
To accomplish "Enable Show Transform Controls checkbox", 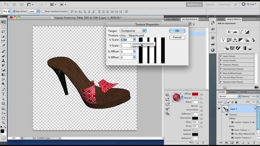I will [x=43, y=11].
